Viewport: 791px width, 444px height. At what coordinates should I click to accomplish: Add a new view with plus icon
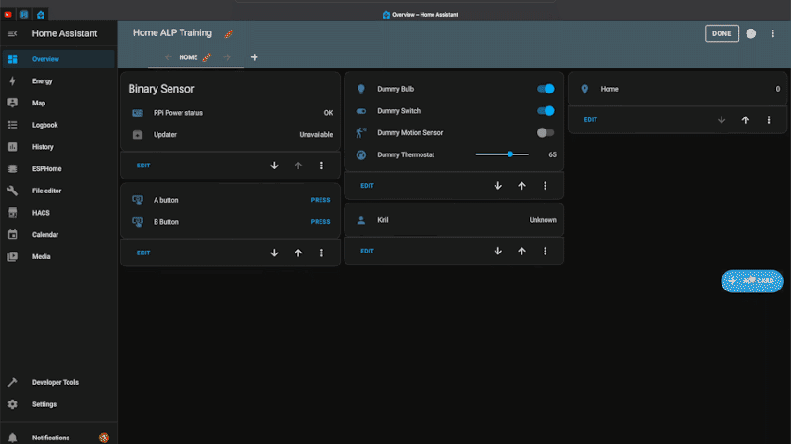[x=254, y=57]
